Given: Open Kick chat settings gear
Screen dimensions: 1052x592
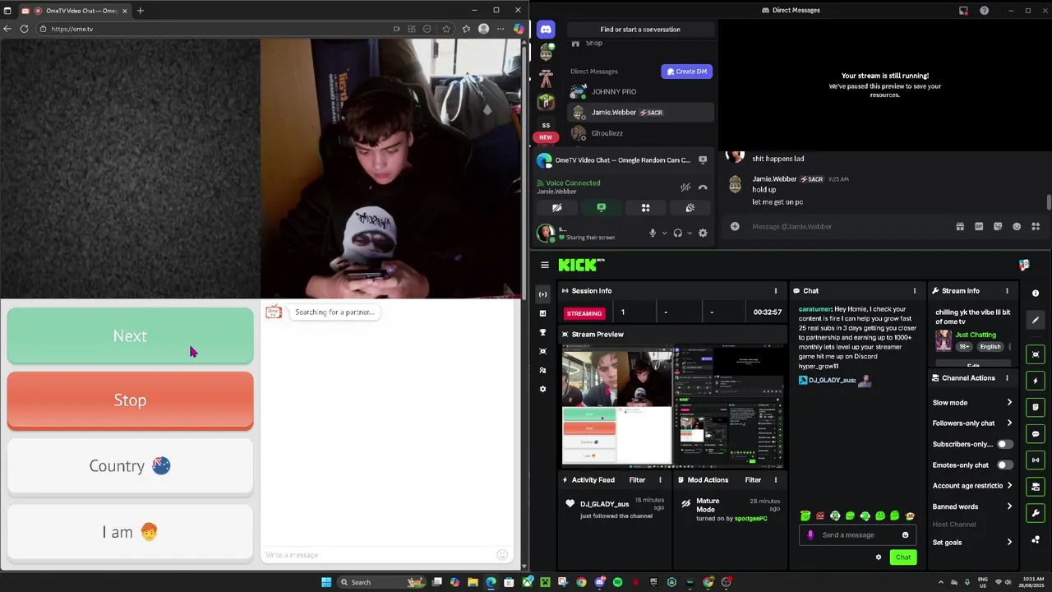Looking at the screenshot, I should (x=878, y=557).
